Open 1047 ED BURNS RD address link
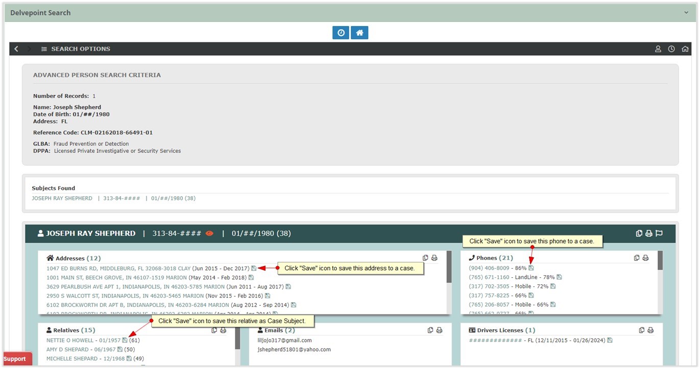The width and height of the screenshot is (700, 369). click(118, 268)
